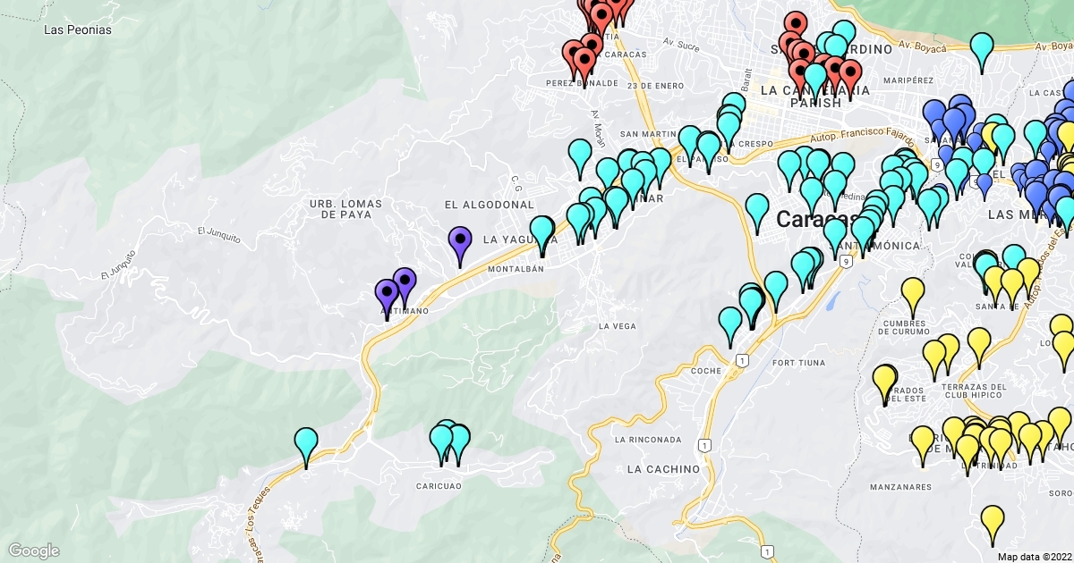Click the La Cachino area label
1074x563 pixels.
[663, 469]
